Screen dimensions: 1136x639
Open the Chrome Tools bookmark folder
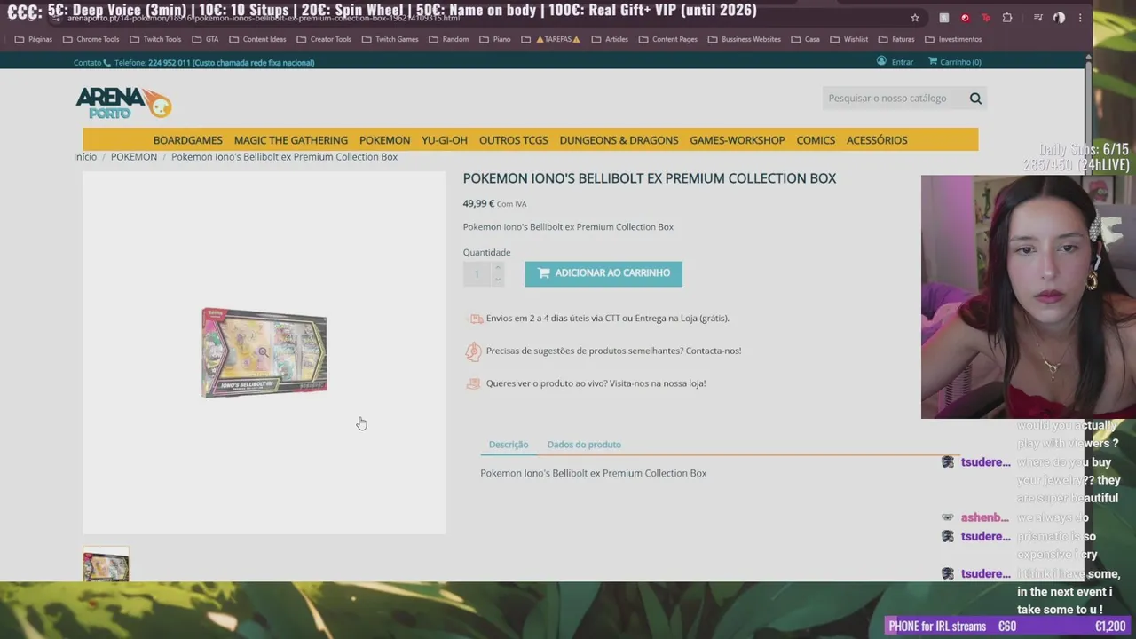tap(91, 39)
